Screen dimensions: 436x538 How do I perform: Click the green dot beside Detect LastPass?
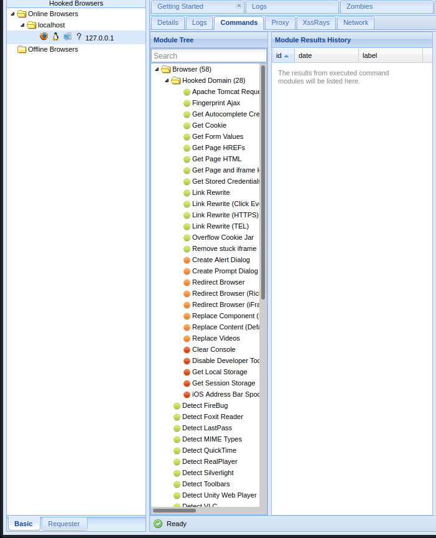click(x=177, y=428)
